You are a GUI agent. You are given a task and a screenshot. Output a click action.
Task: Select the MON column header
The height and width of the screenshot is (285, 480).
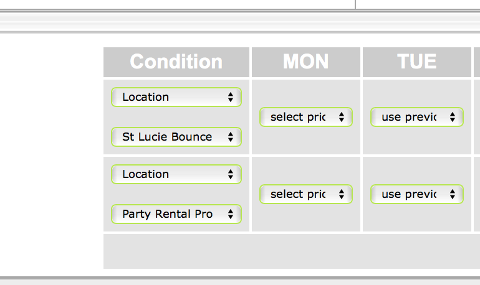click(305, 62)
